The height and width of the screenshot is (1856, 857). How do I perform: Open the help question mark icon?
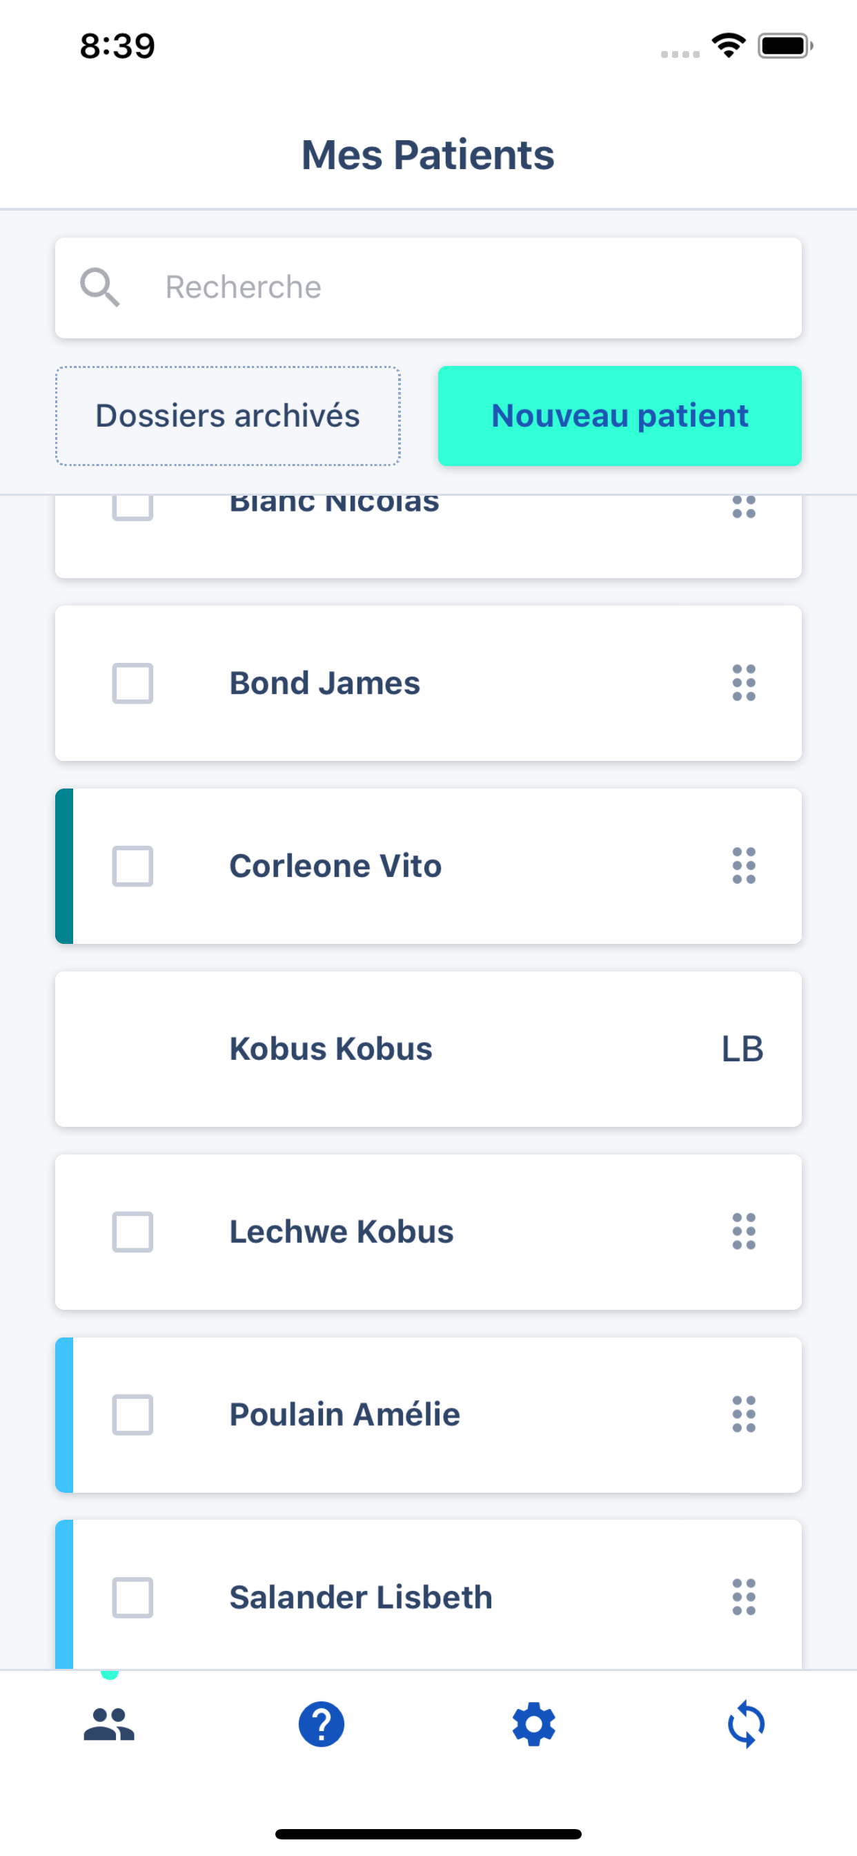(x=321, y=1724)
